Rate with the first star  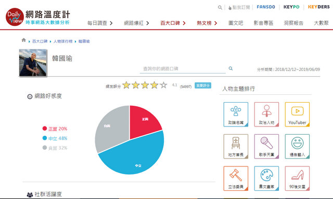(x=126, y=85)
